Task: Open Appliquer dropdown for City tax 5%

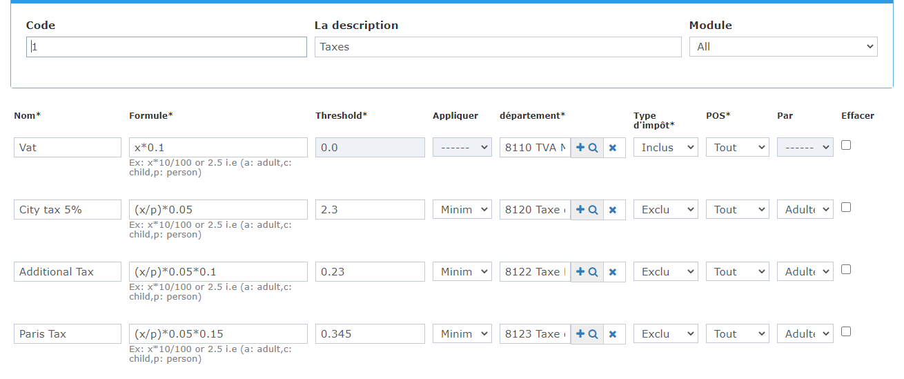Action: [x=462, y=210]
